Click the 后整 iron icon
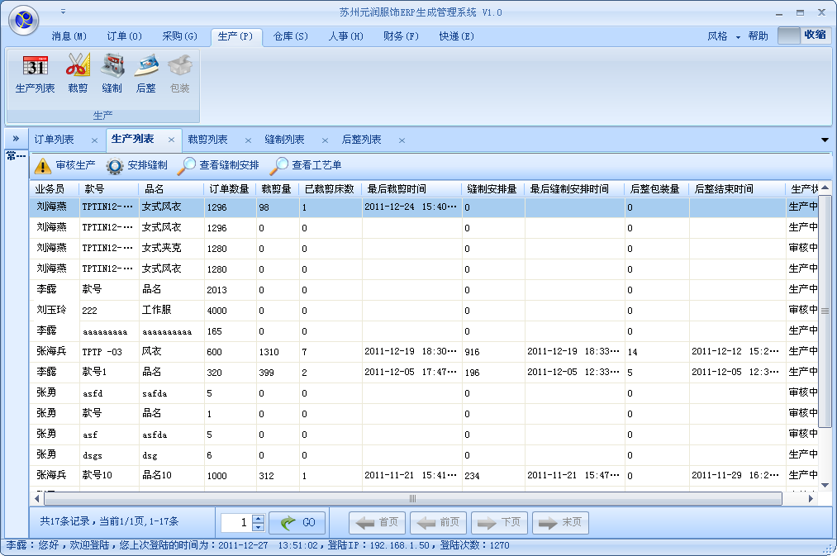 (145, 66)
